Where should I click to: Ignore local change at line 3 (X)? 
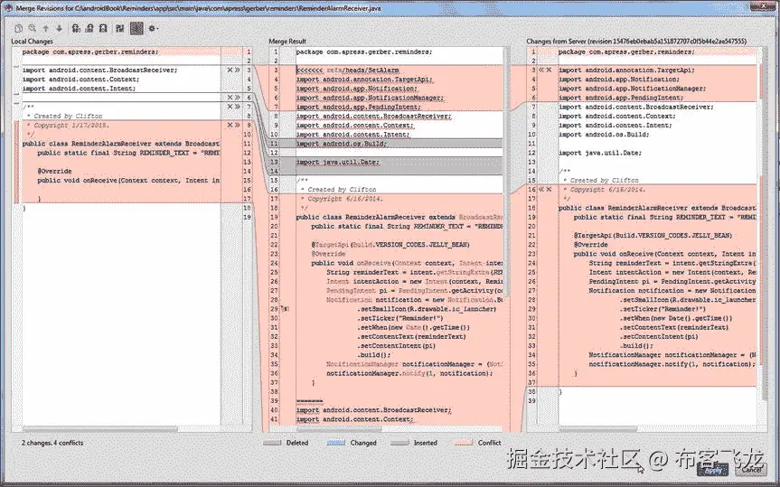coord(230,70)
